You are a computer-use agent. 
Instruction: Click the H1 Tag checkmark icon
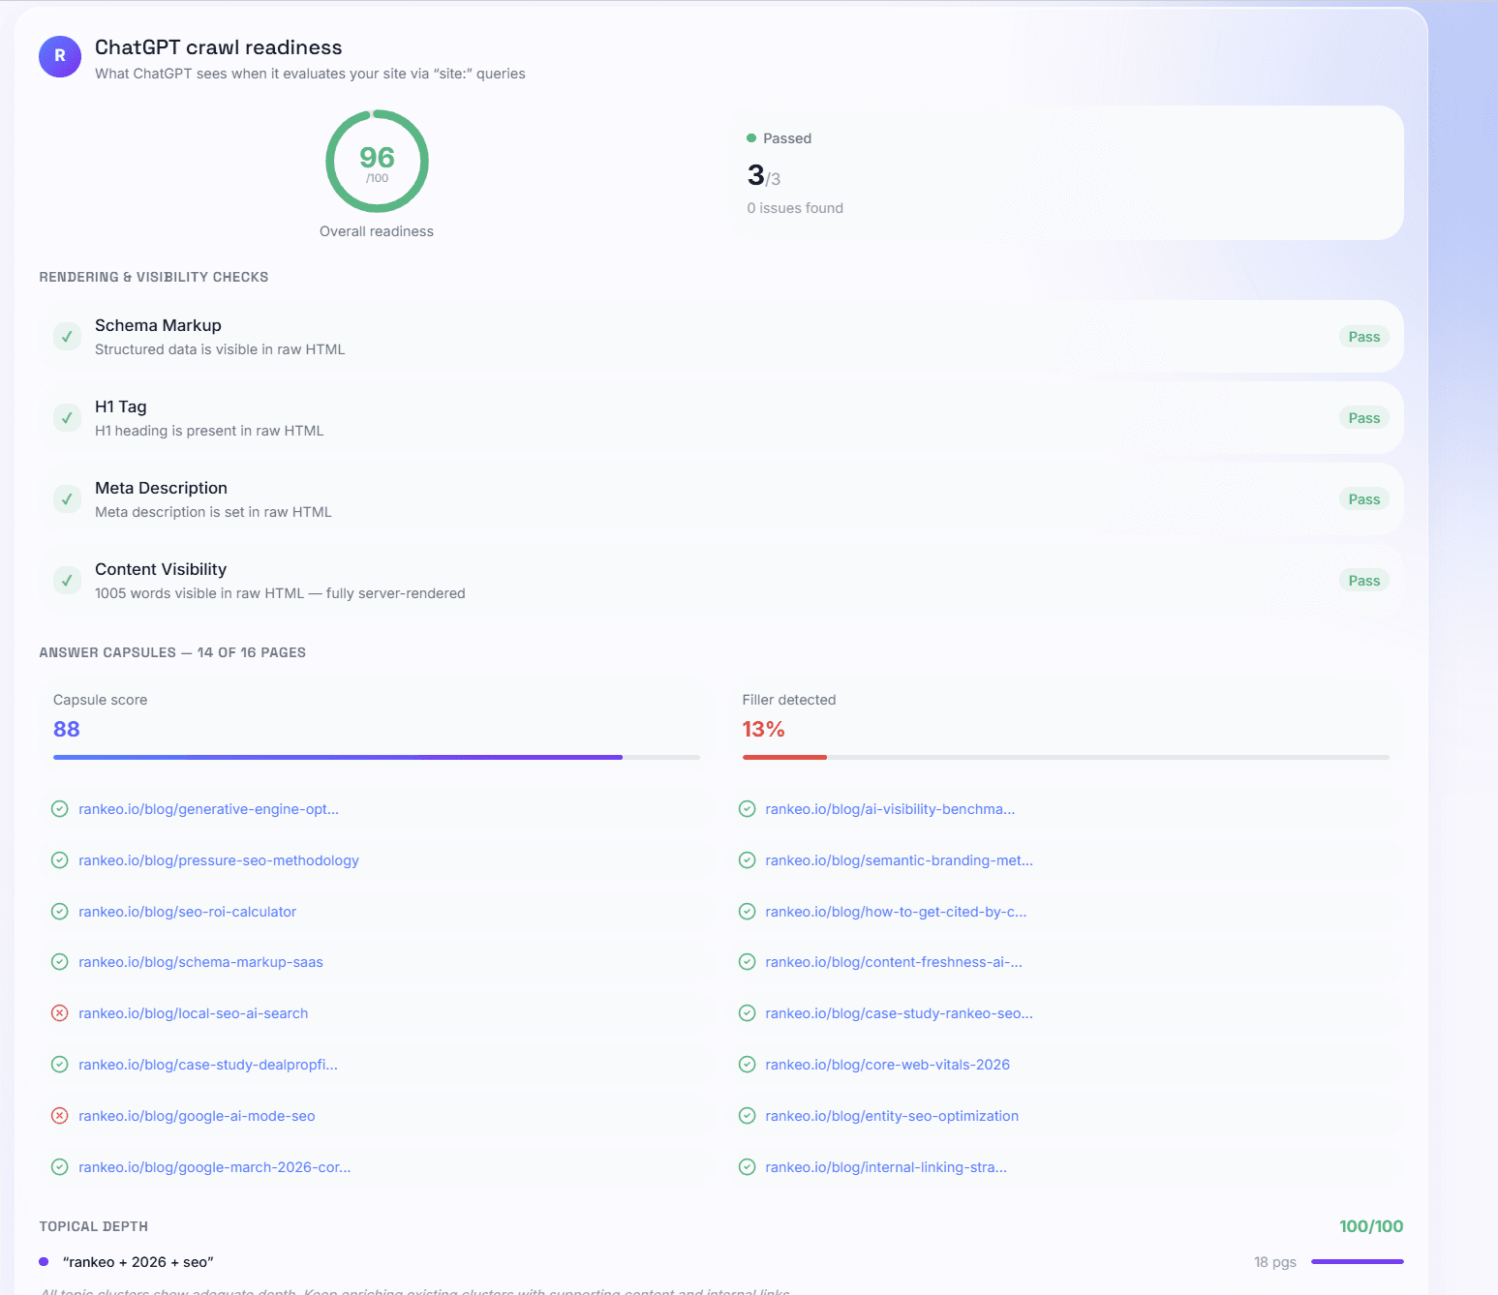click(67, 418)
